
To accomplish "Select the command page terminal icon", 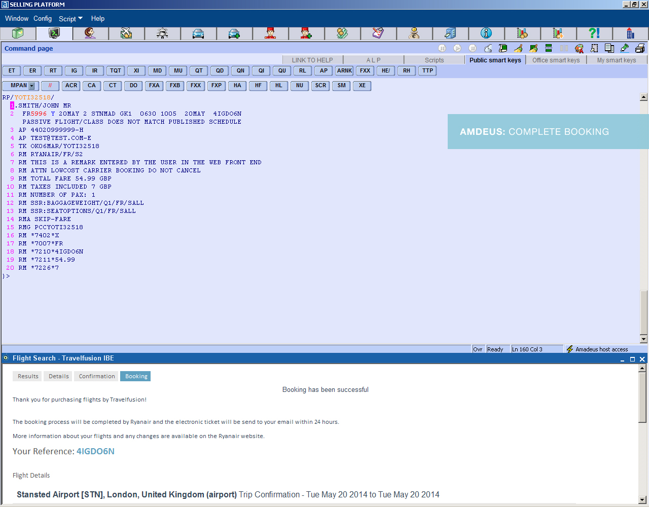I will click(54, 33).
